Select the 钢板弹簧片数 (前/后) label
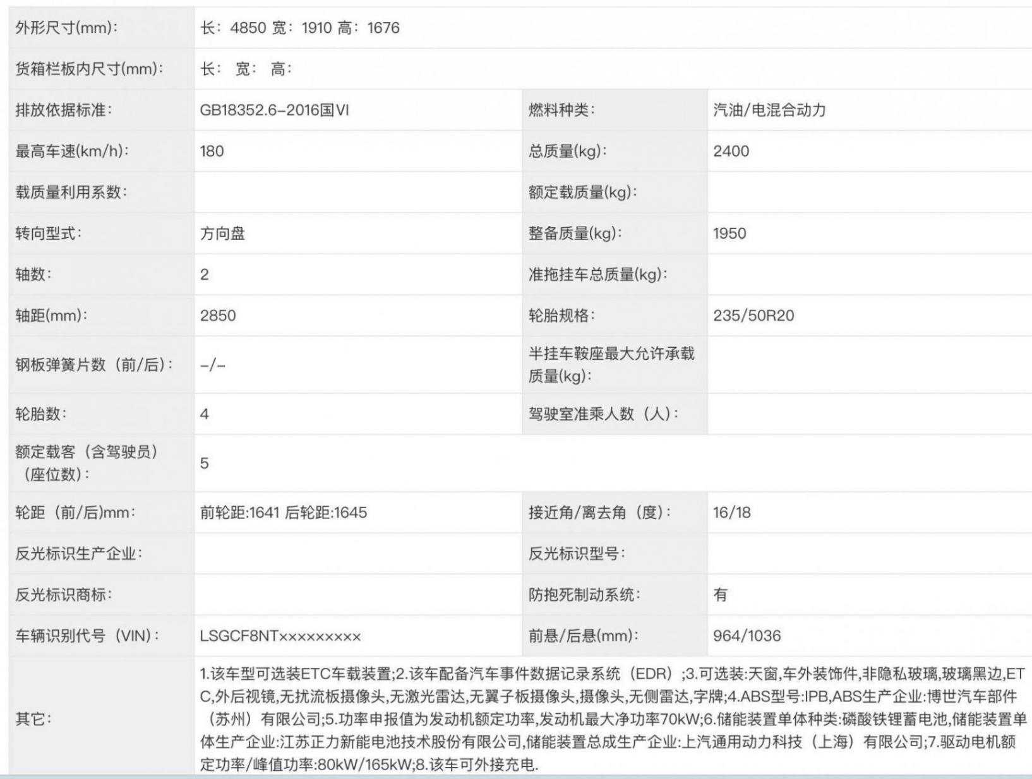Image resolution: width=1032 pixels, height=779 pixels. click(94, 365)
